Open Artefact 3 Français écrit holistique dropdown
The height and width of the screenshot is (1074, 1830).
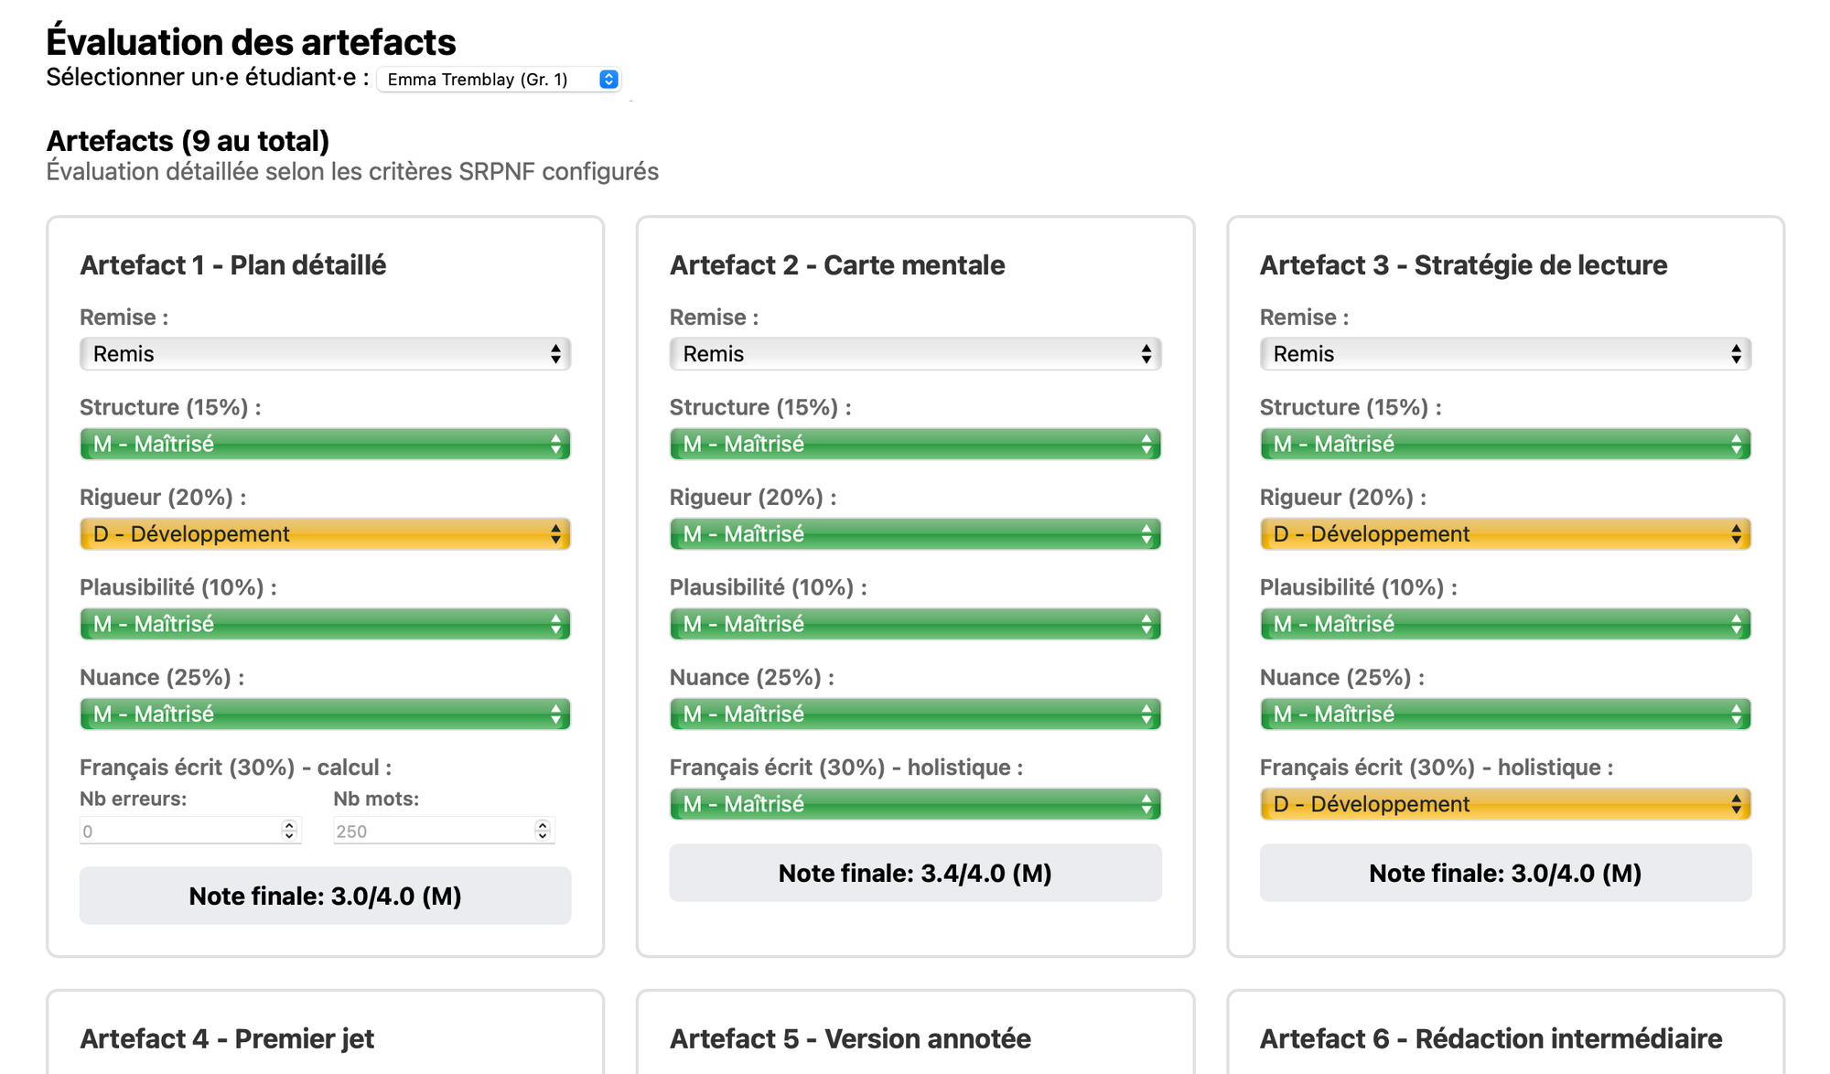[1505, 804]
